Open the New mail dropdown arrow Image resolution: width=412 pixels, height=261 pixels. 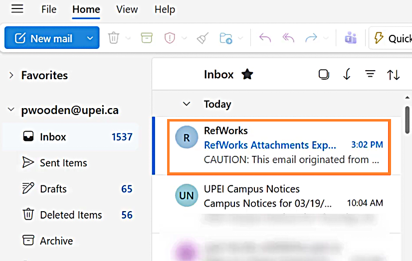click(90, 38)
